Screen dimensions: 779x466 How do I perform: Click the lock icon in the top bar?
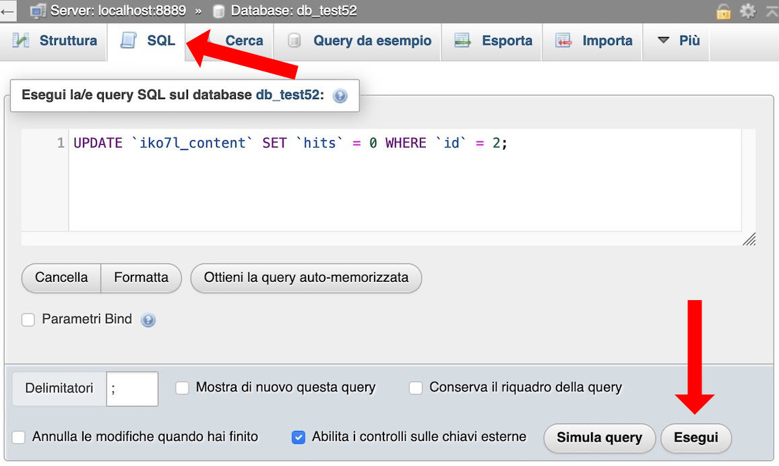coord(723,11)
